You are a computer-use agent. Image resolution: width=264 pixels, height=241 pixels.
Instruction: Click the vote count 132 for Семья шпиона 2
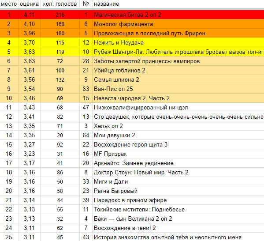(x=60, y=79)
